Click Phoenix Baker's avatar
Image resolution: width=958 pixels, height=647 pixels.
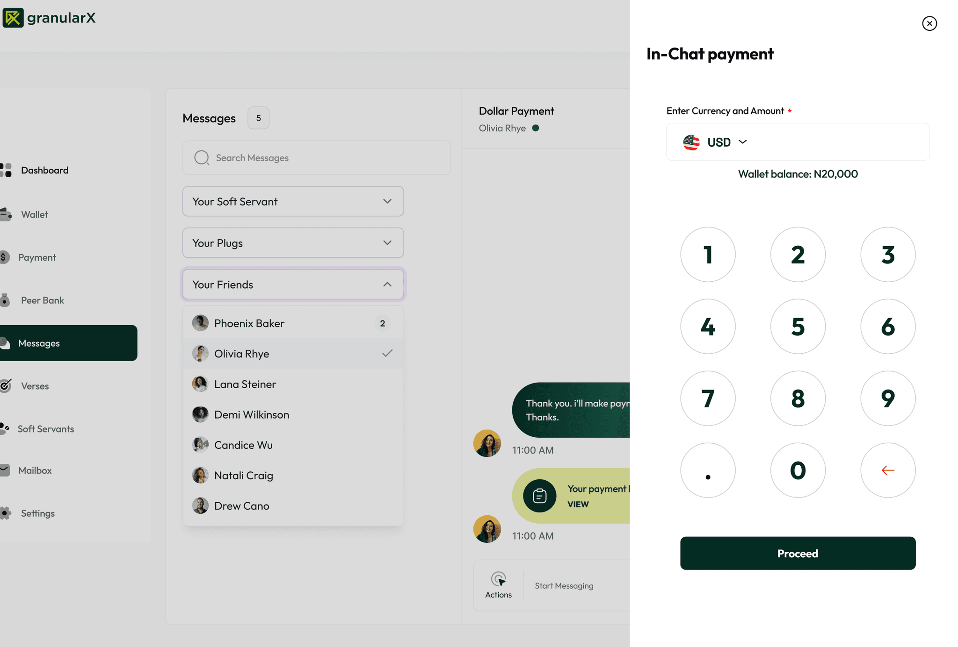pos(200,323)
